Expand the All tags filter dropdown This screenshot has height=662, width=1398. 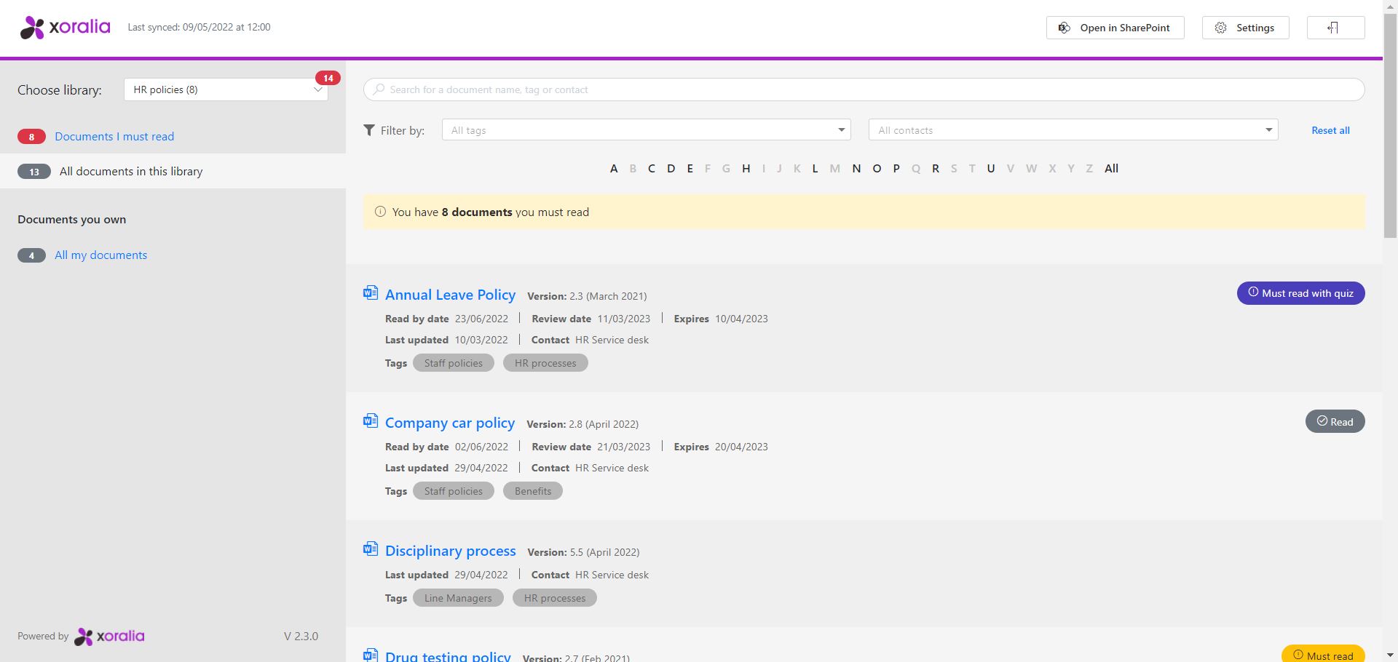[647, 130]
